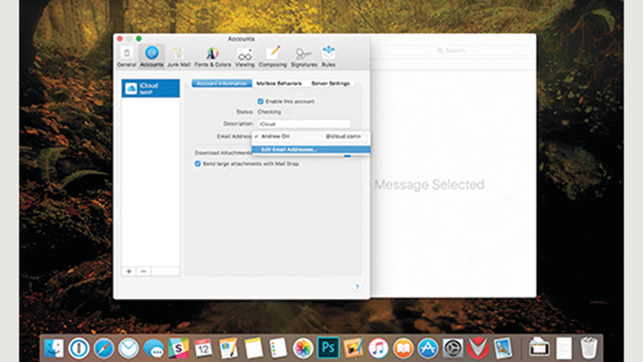
Task: Choose Edit Email Addresses from the popup
Action: tap(289, 149)
